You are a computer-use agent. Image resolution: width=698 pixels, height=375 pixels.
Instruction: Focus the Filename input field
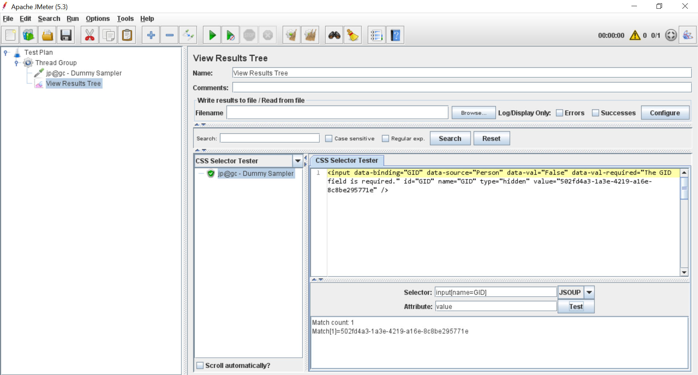click(338, 113)
